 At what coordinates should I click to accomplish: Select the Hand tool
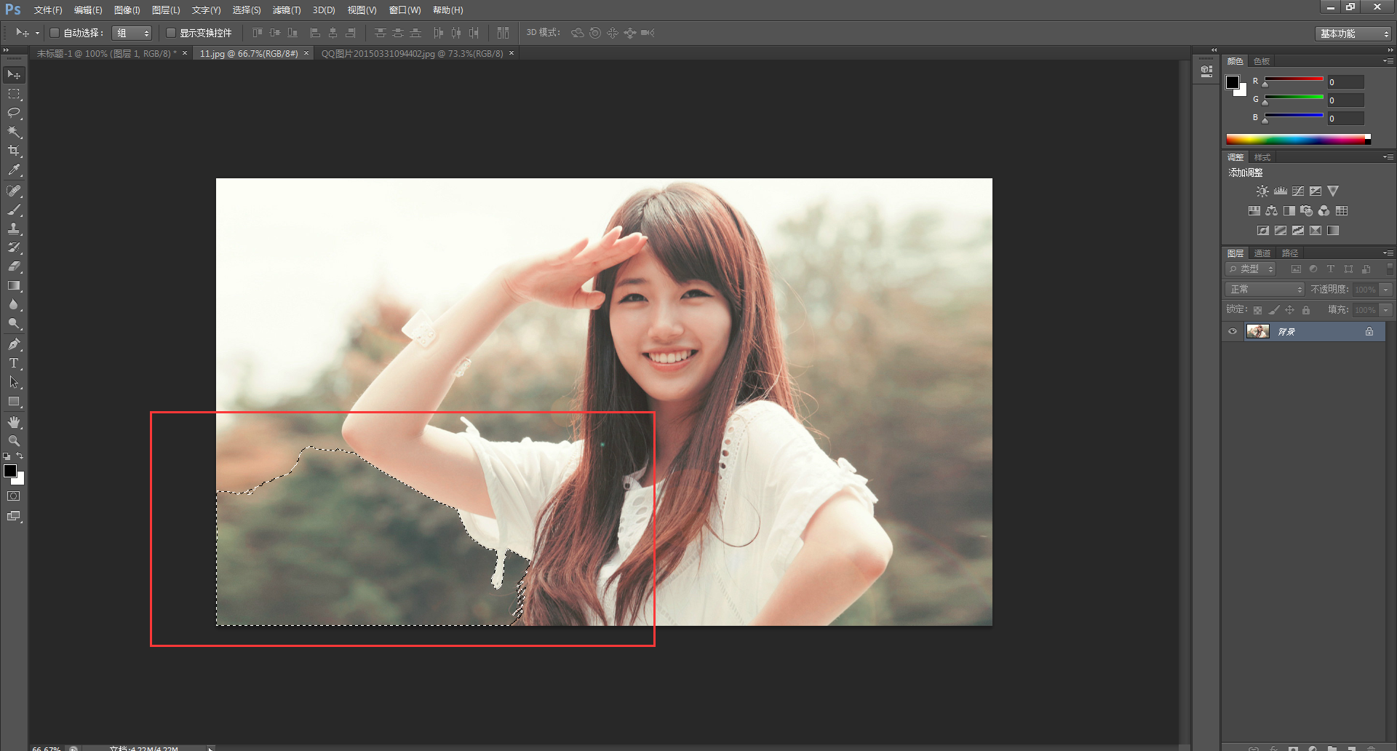(x=14, y=422)
